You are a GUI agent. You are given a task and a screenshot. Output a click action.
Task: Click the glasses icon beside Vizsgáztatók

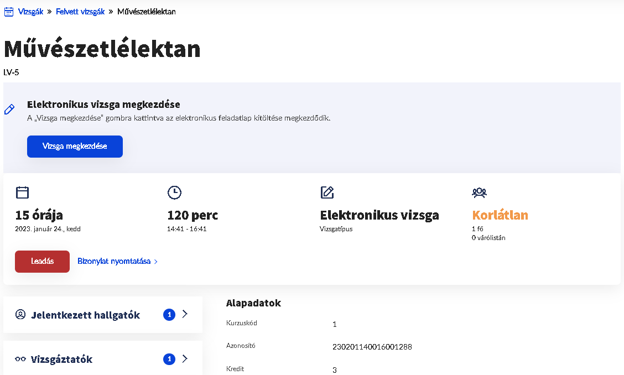tap(20, 360)
